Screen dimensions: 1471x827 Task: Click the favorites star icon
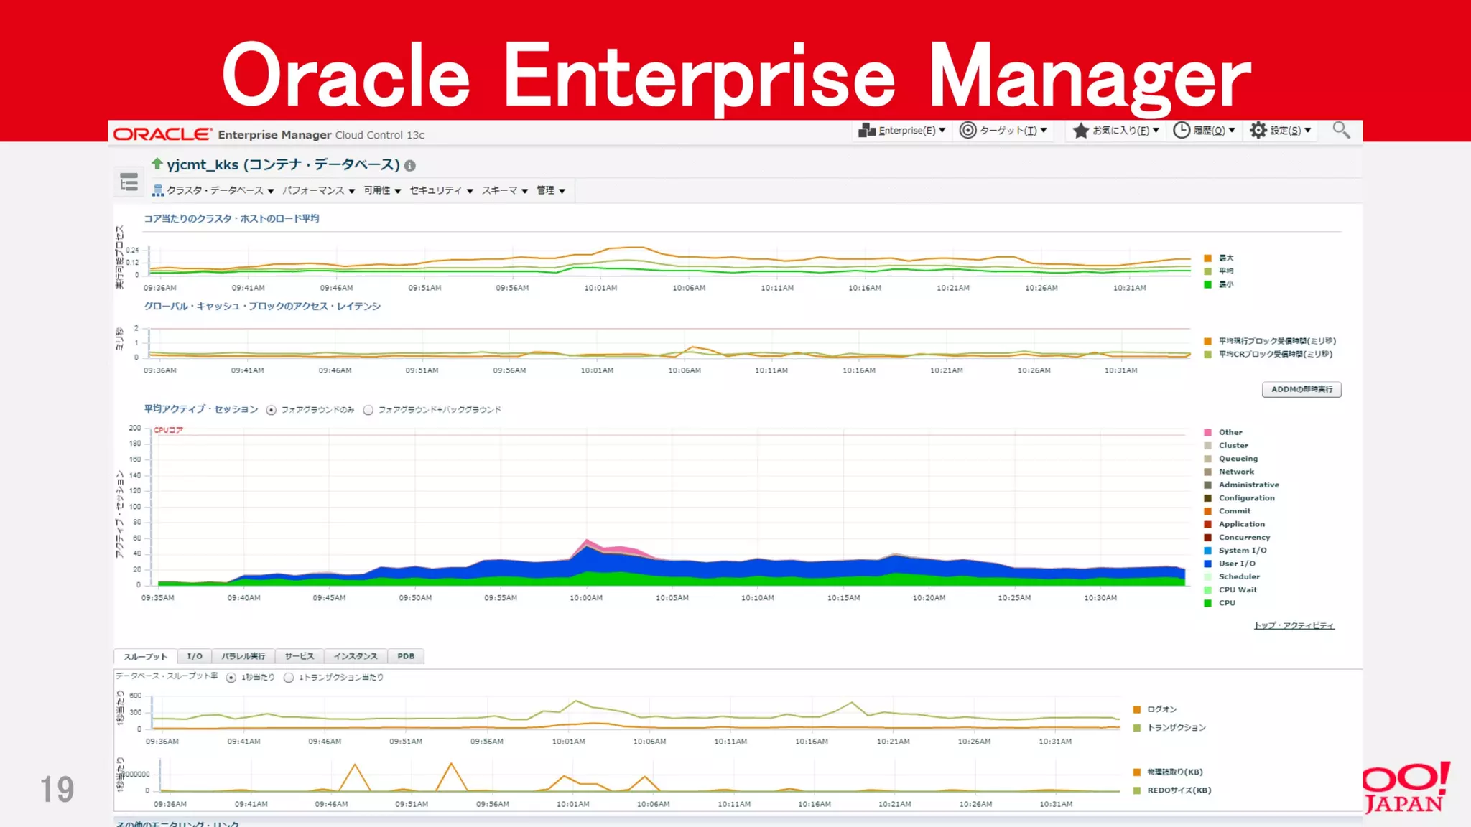1080,130
